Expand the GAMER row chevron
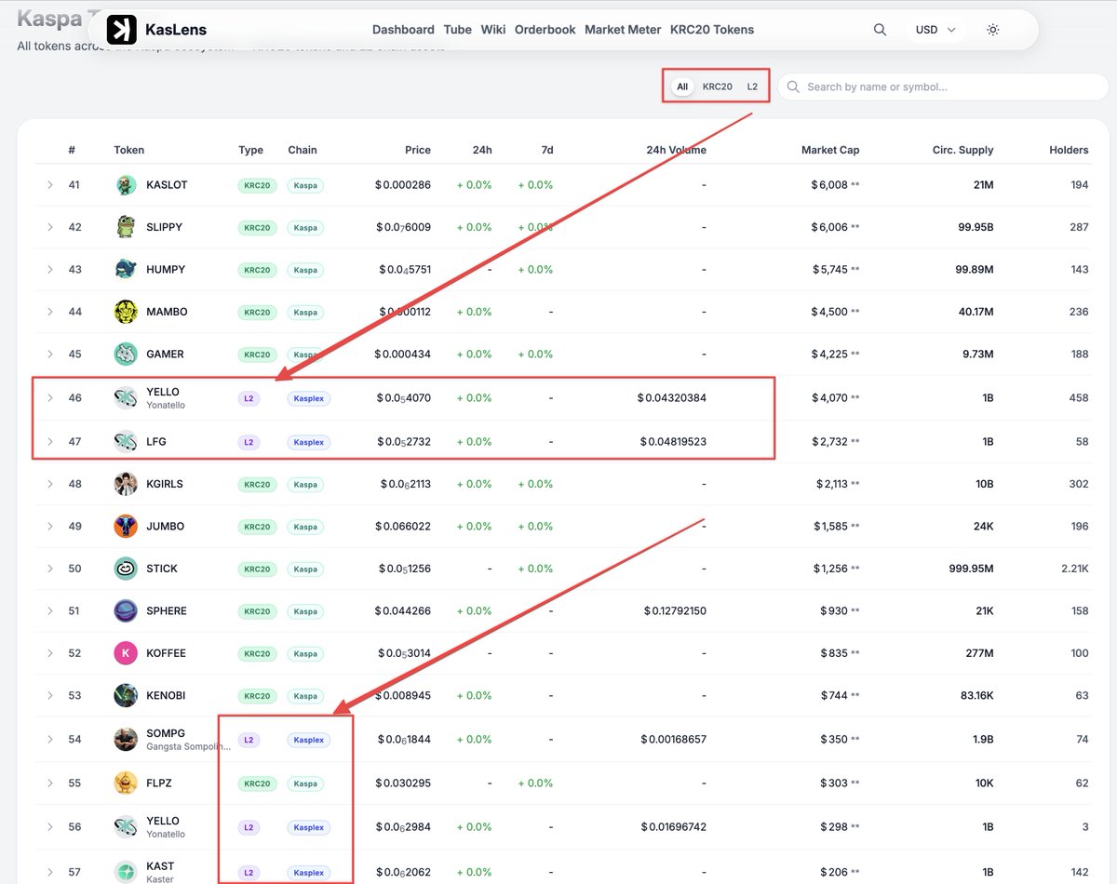Screen dimensions: 1117x884 [x=50, y=355]
